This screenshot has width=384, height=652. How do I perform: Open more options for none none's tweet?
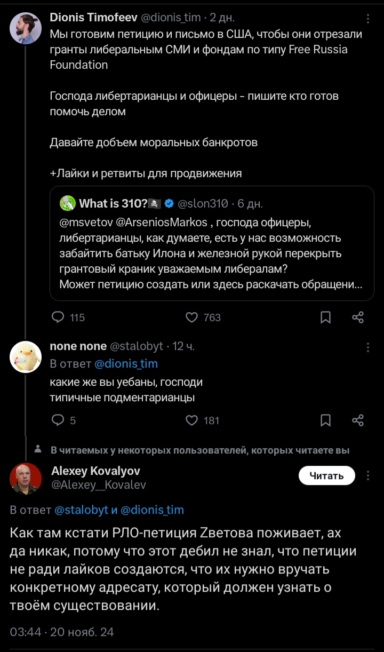click(x=368, y=347)
